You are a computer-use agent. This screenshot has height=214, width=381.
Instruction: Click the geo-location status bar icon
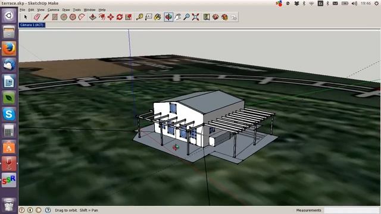point(22,210)
